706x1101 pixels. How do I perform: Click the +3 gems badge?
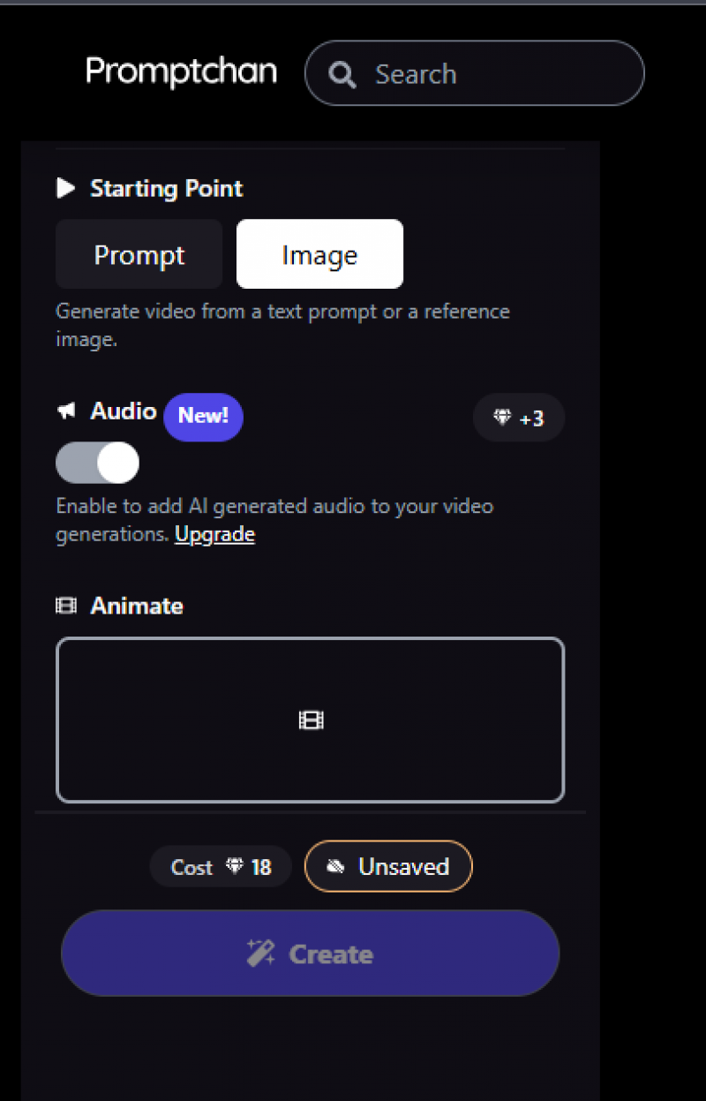pyautogui.click(x=519, y=418)
